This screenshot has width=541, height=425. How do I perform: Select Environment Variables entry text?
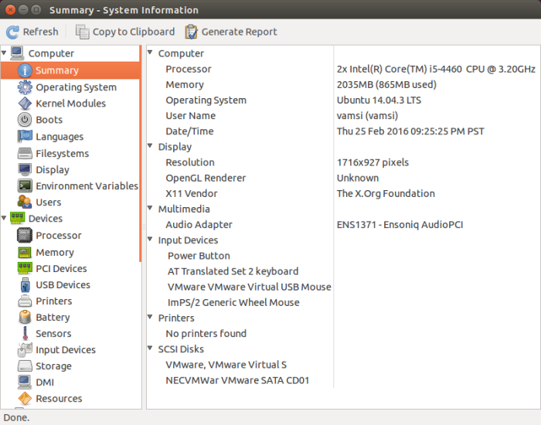tap(87, 186)
